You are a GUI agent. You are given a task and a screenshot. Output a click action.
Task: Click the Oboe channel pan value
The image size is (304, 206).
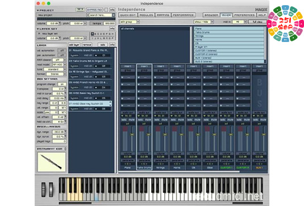point(210,164)
